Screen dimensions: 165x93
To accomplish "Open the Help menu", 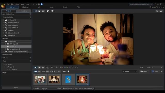I will (x=27, y=4).
